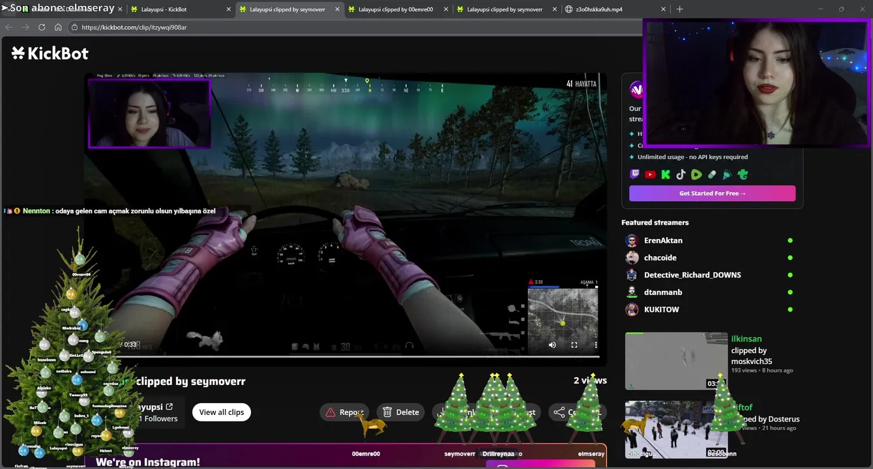Click the pill-shaped platform icon
Screen dimensions: 873x469
[712, 175]
